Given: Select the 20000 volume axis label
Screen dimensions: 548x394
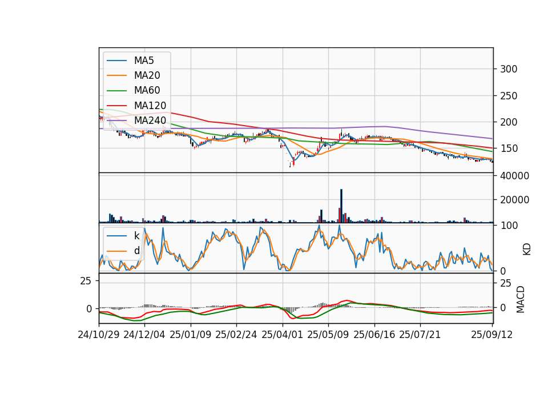Looking at the screenshot, I should [x=514, y=200].
